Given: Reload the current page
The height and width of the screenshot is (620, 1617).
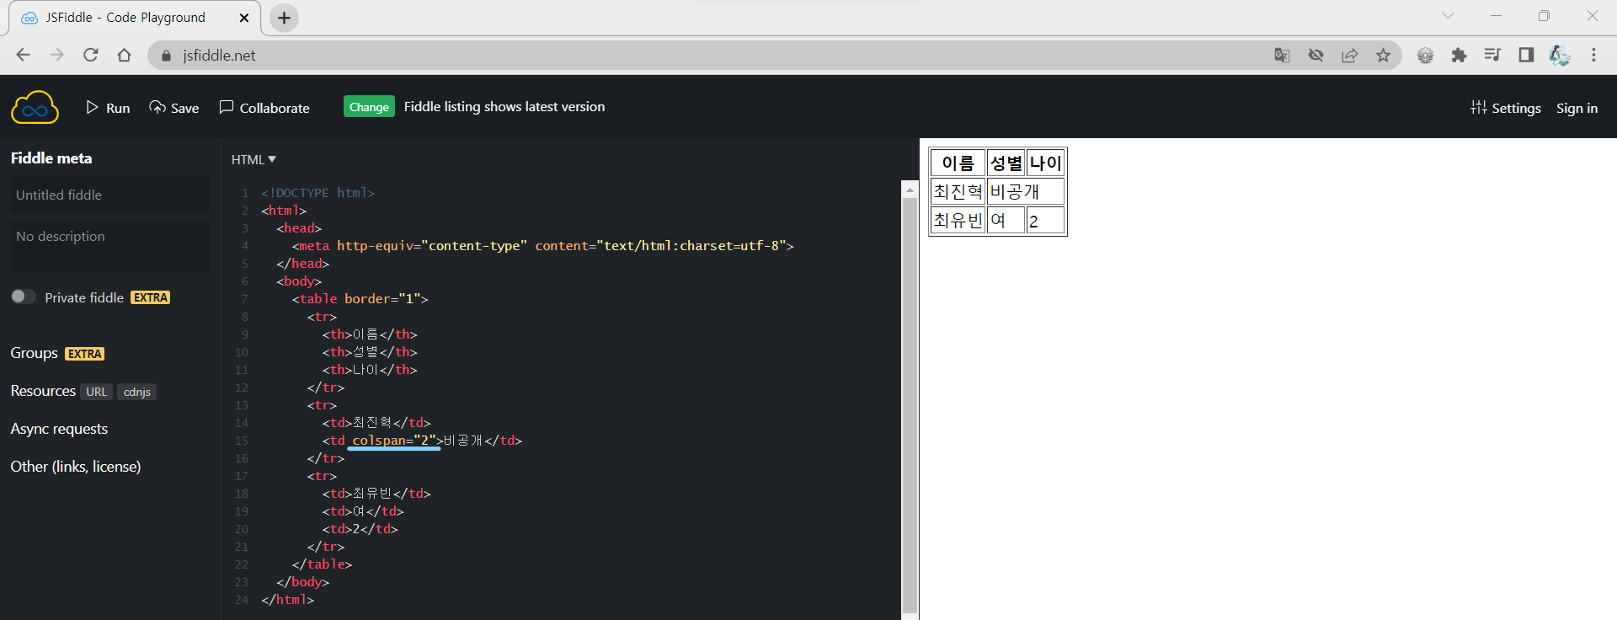Looking at the screenshot, I should tap(91, 55).
